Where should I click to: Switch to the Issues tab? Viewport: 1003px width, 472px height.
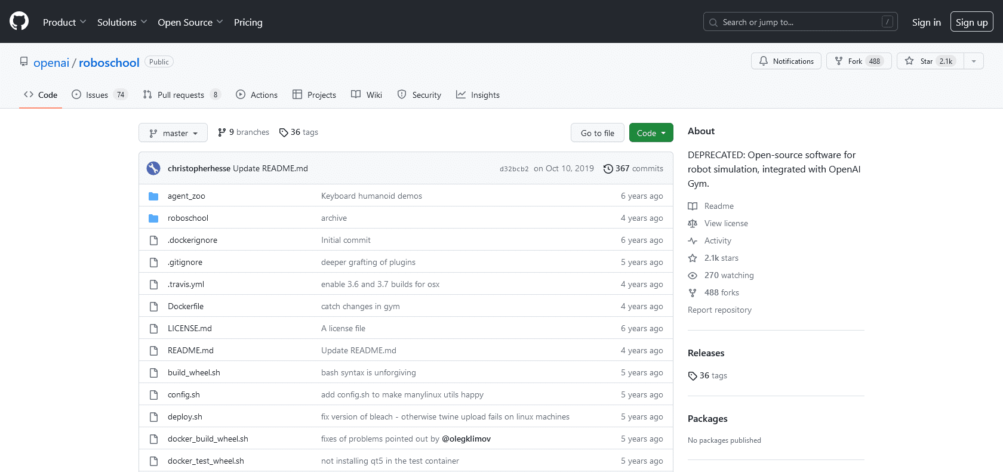[x=99, y=94]
